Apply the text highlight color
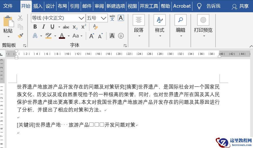 (48, 36)
